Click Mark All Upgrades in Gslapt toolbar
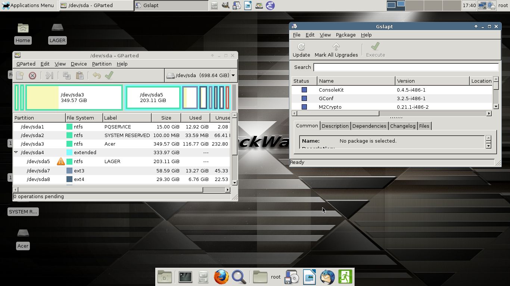 pyautogui.click(x=336, y=50)
